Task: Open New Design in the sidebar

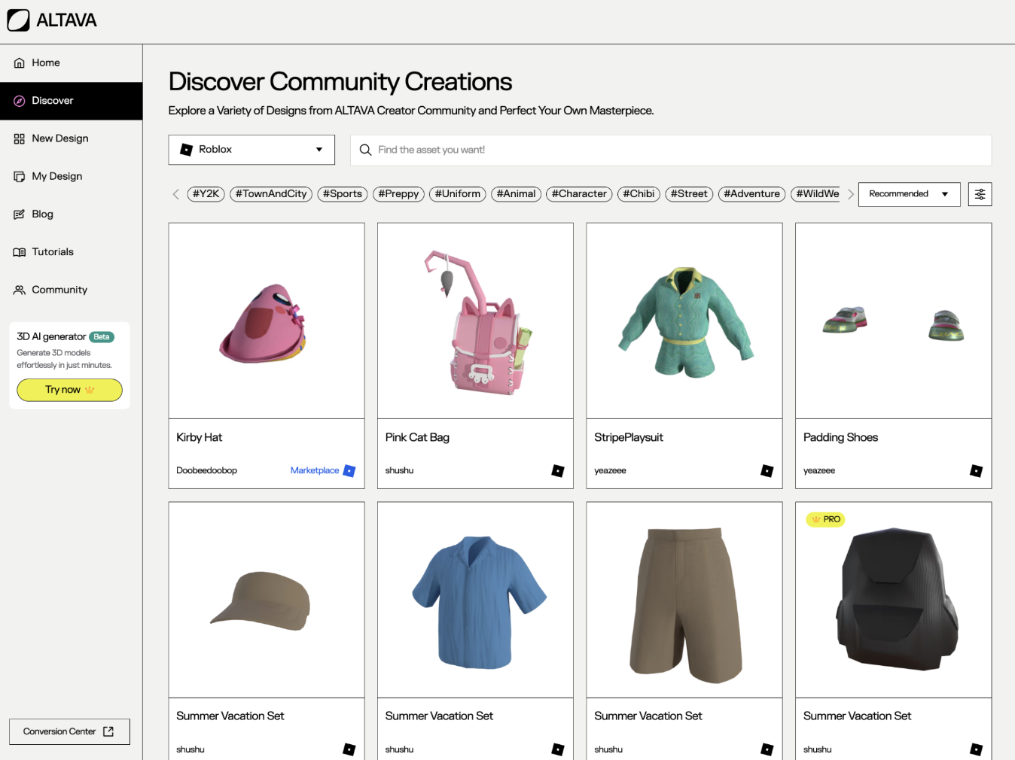Action: 71,138
